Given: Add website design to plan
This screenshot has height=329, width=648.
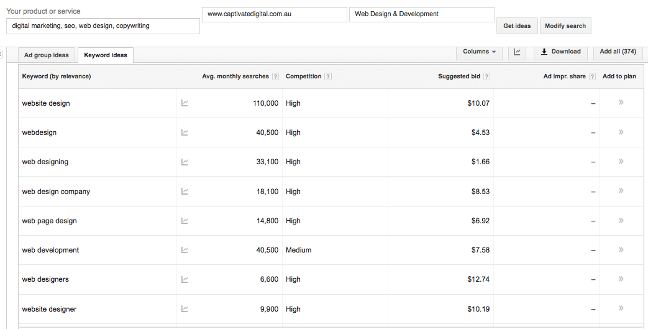Looking at the screenshot, I should [x=621, y=102].
